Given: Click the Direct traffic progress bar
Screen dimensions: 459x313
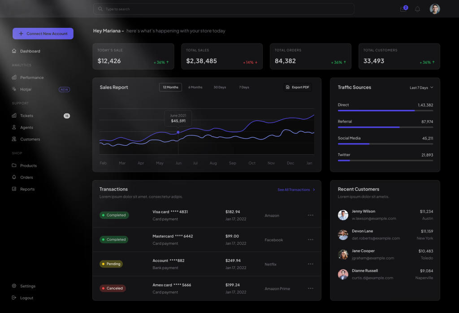Looking at the screenshot, I should (385, 110).
